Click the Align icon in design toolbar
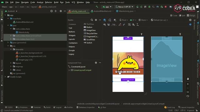 [133, 25]
